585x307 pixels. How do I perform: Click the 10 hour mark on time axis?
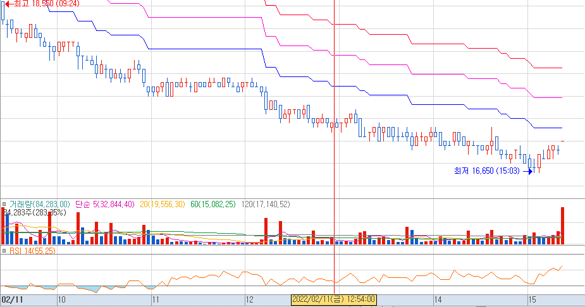[61, 299]
